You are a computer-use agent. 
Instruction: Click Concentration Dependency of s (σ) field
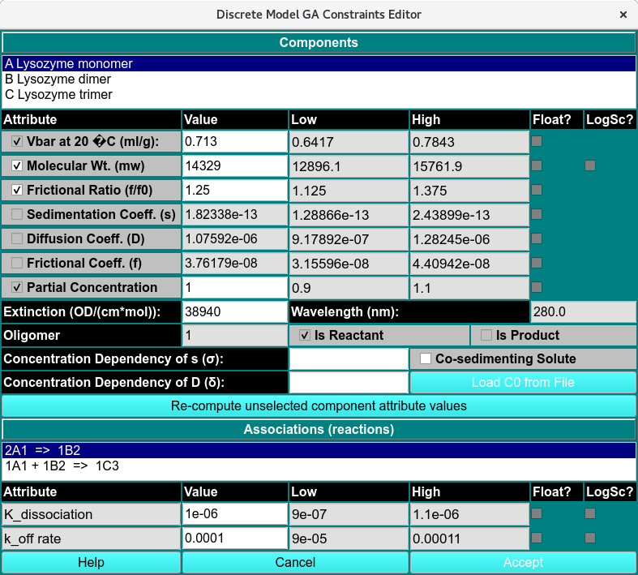pyautogui.click(x=349, y=359)
